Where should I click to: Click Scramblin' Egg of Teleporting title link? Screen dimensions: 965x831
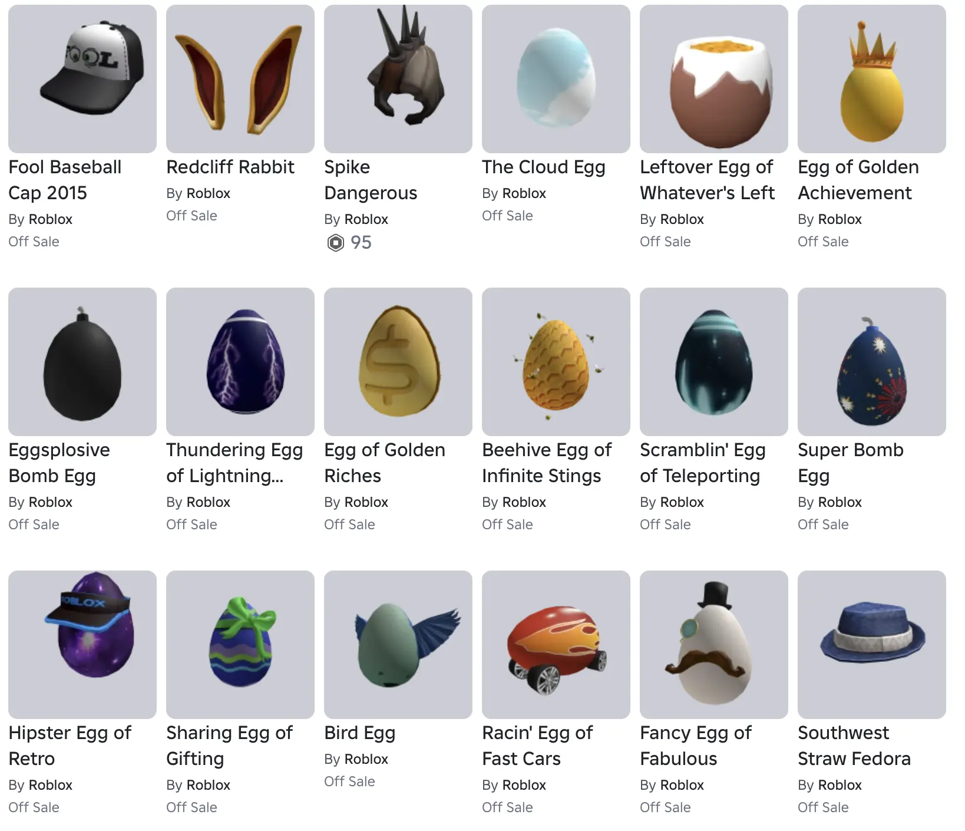[x=703, y=463]
